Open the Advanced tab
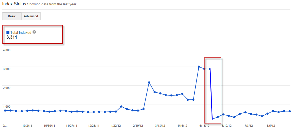The image size is (292, 131). coord(31,16)
